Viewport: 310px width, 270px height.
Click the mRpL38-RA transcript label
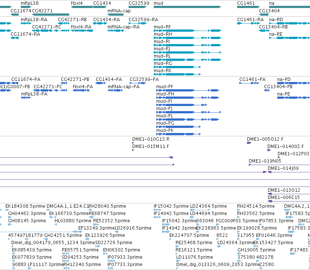pyautogui.click(x=34, y=20)
